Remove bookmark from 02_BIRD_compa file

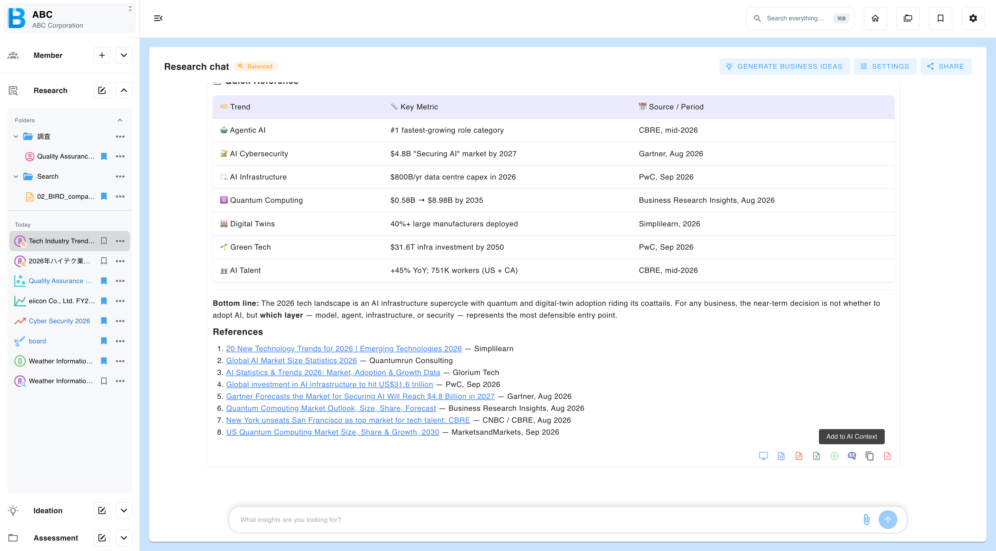(104, 196)
